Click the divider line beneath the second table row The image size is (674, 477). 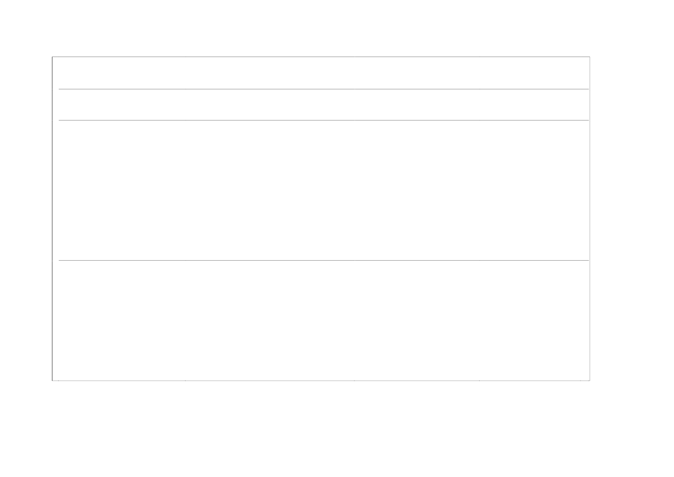coord(323,120)
